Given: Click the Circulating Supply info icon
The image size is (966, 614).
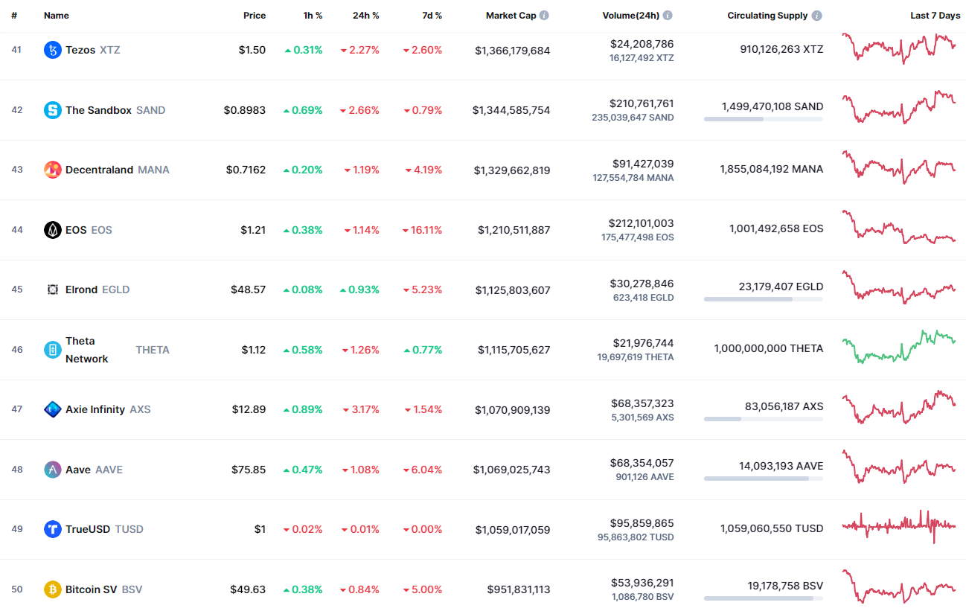Looking at the screenshot, I should click(x=817, y=16).
